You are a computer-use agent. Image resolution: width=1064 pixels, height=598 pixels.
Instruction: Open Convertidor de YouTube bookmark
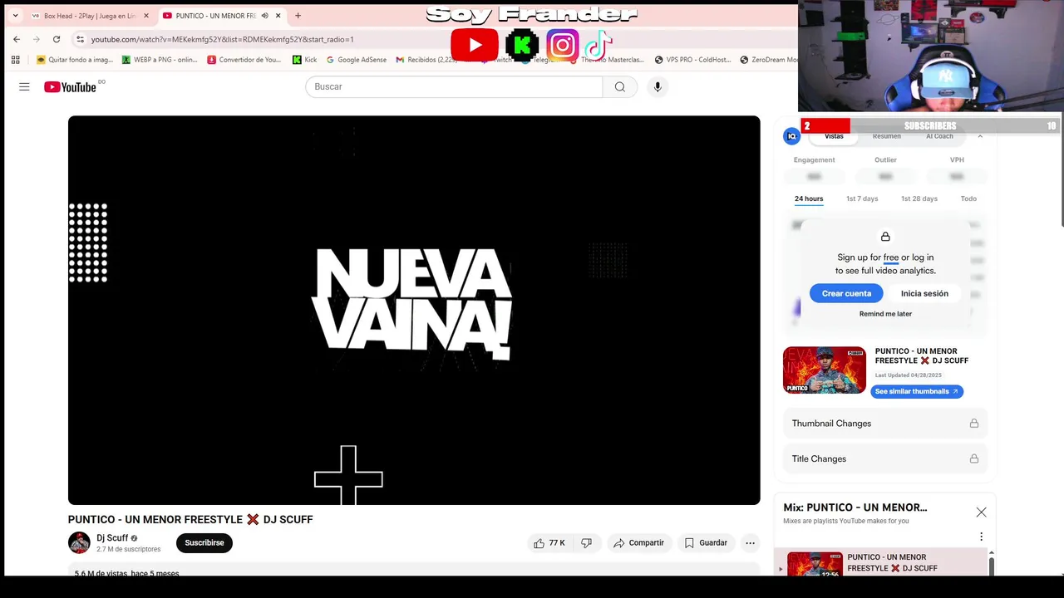point(244,60)
